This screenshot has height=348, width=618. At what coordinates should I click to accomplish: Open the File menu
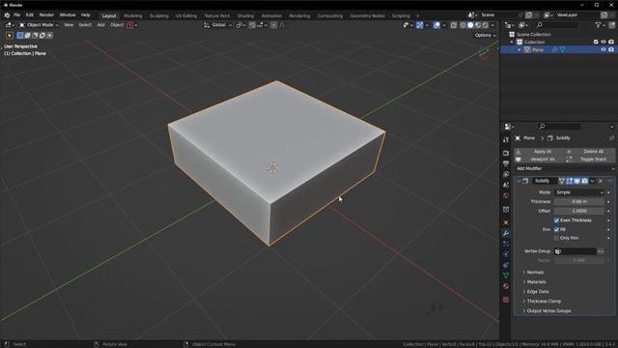(x=17, y=15)
